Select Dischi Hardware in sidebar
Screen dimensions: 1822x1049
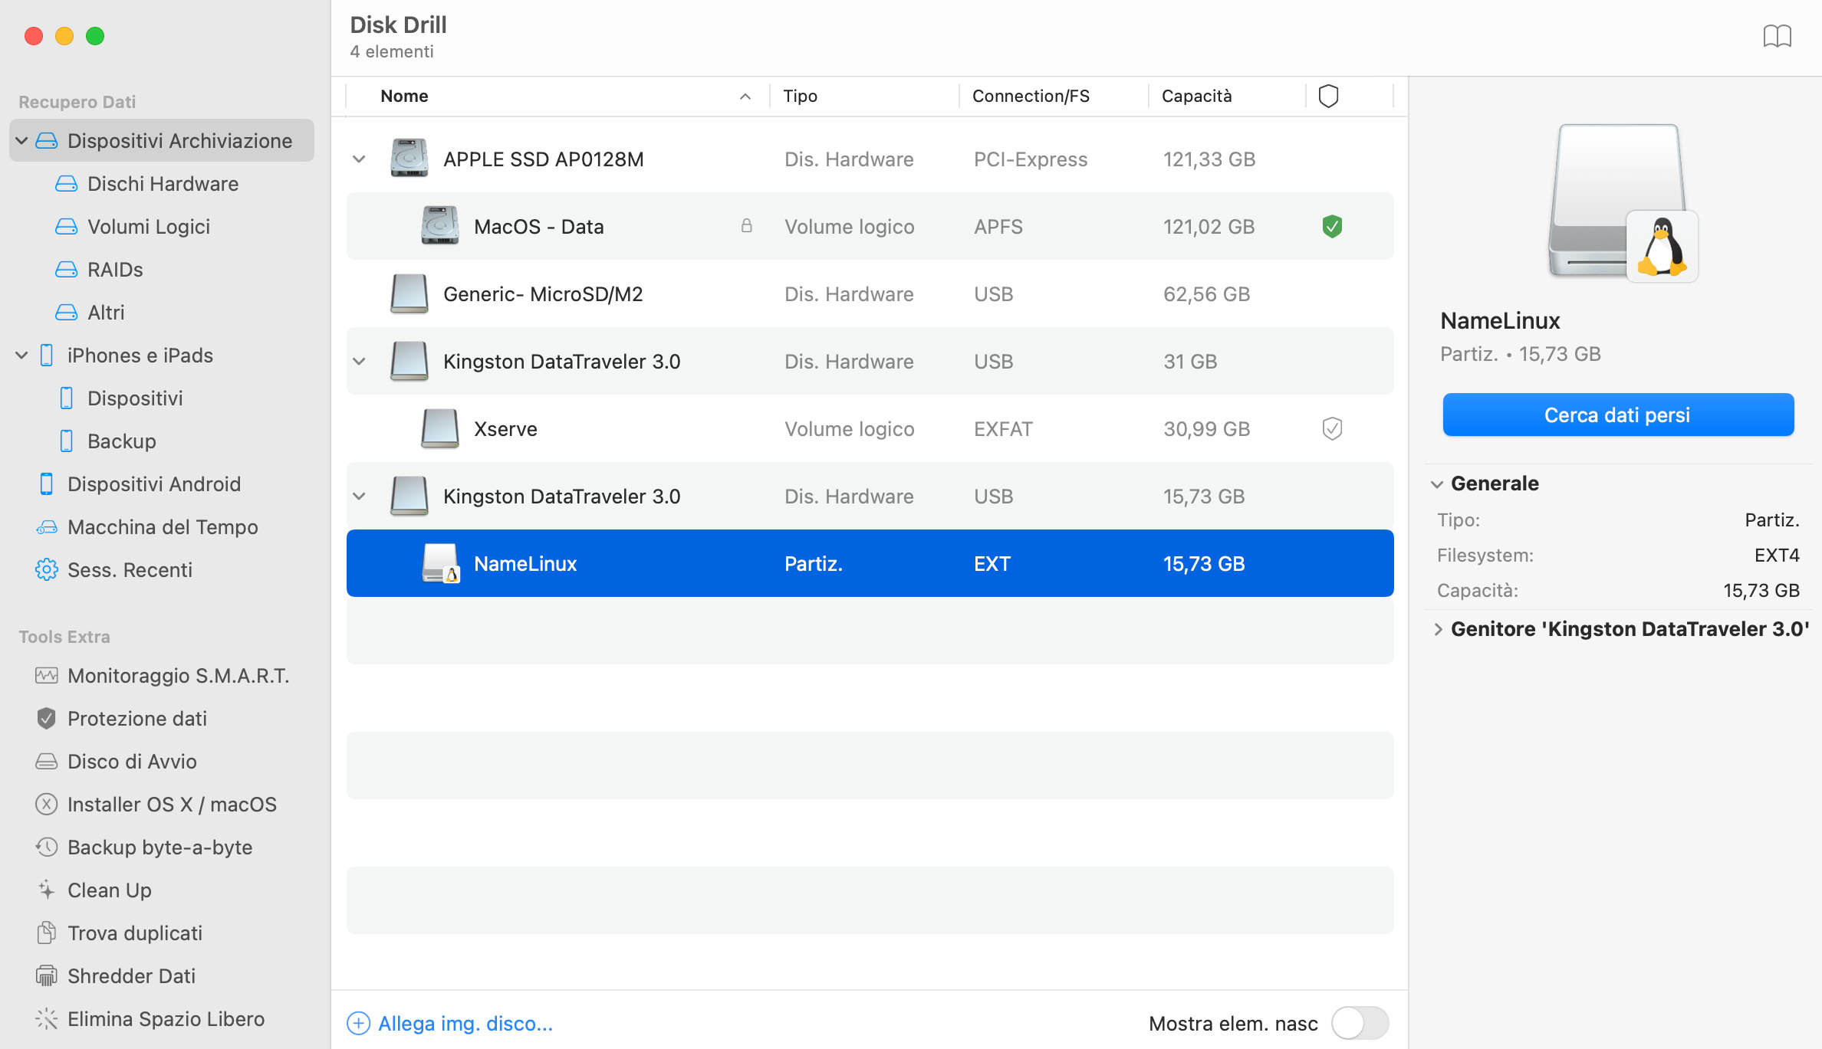tap(163, 184)
